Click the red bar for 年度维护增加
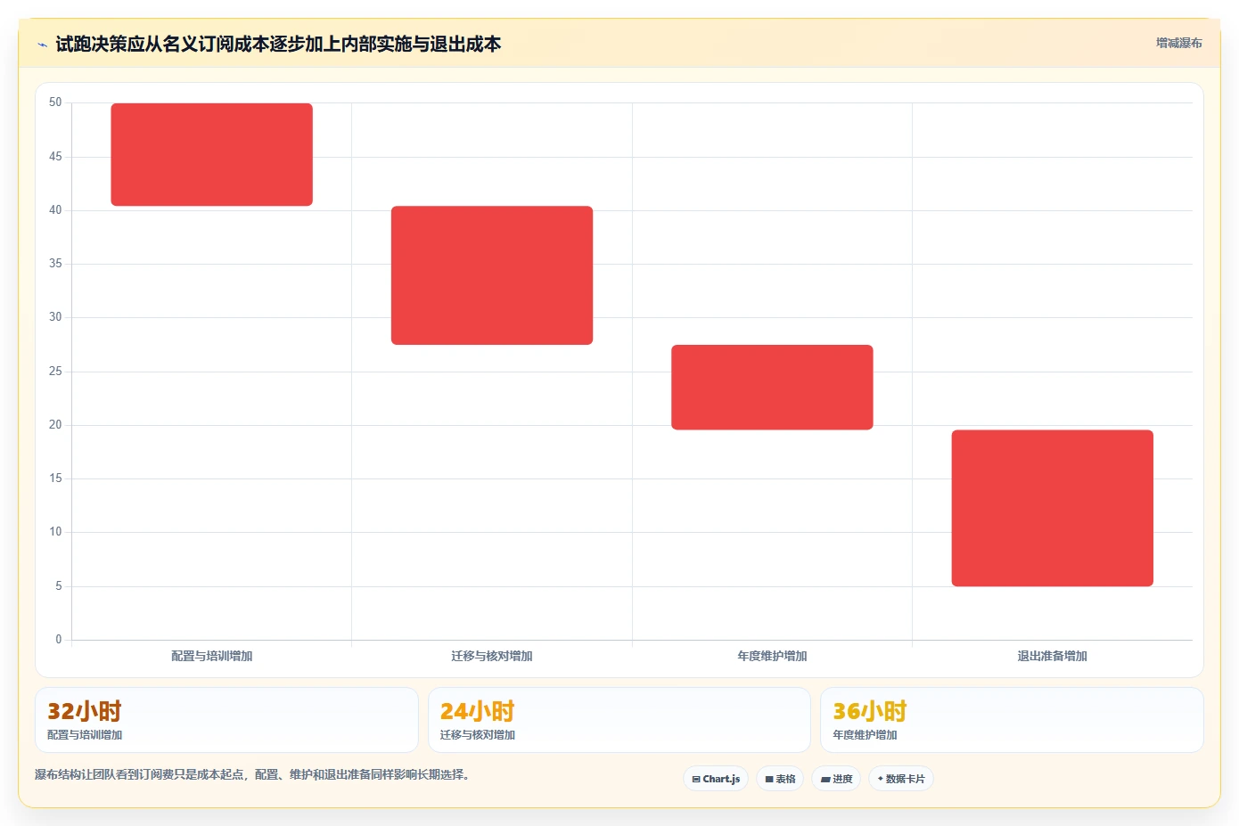Image resolution: width=1239 pixels, height=826 pixels. coord(772,388)
